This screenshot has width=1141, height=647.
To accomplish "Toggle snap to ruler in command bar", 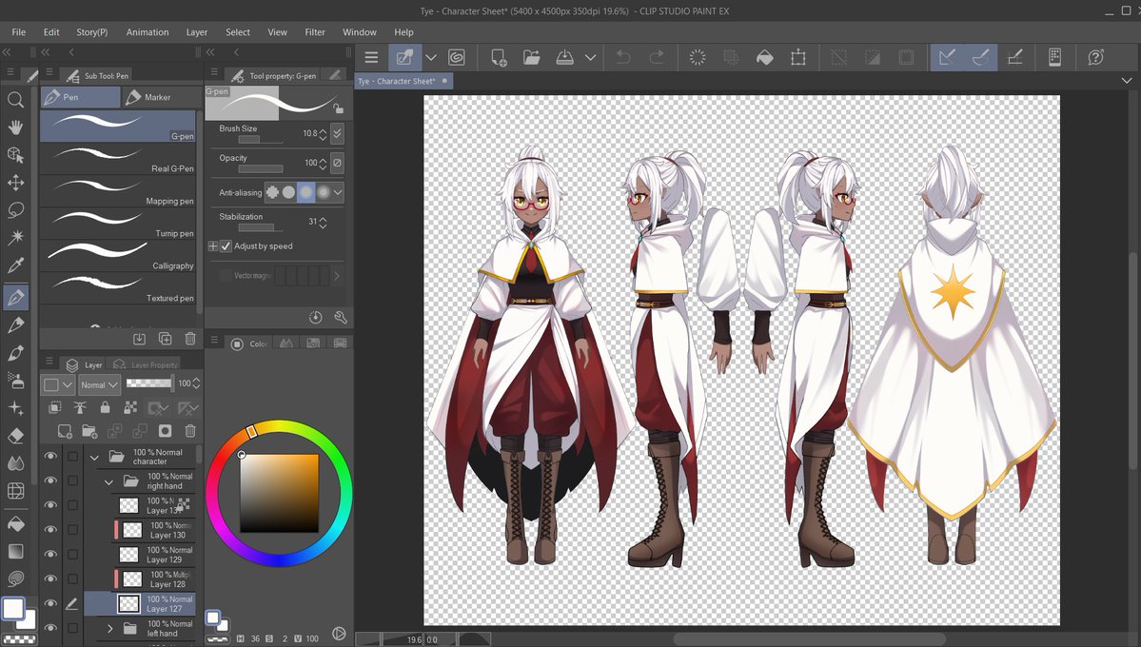I will [947, 57].
